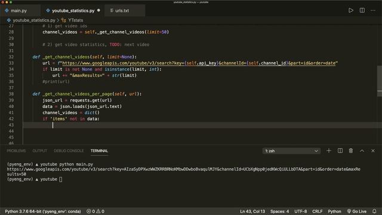
Task: Place cursor on _get_channel_videos_per_page definition
Action: (78, 94)
